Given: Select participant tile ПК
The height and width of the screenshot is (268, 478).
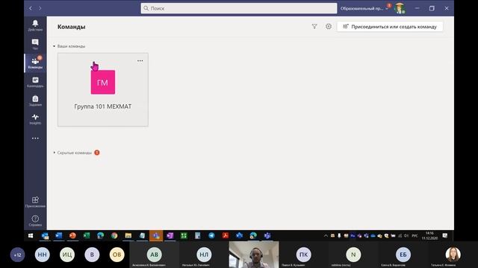Looking at the screenshot, I should click(x=304, y=255).
